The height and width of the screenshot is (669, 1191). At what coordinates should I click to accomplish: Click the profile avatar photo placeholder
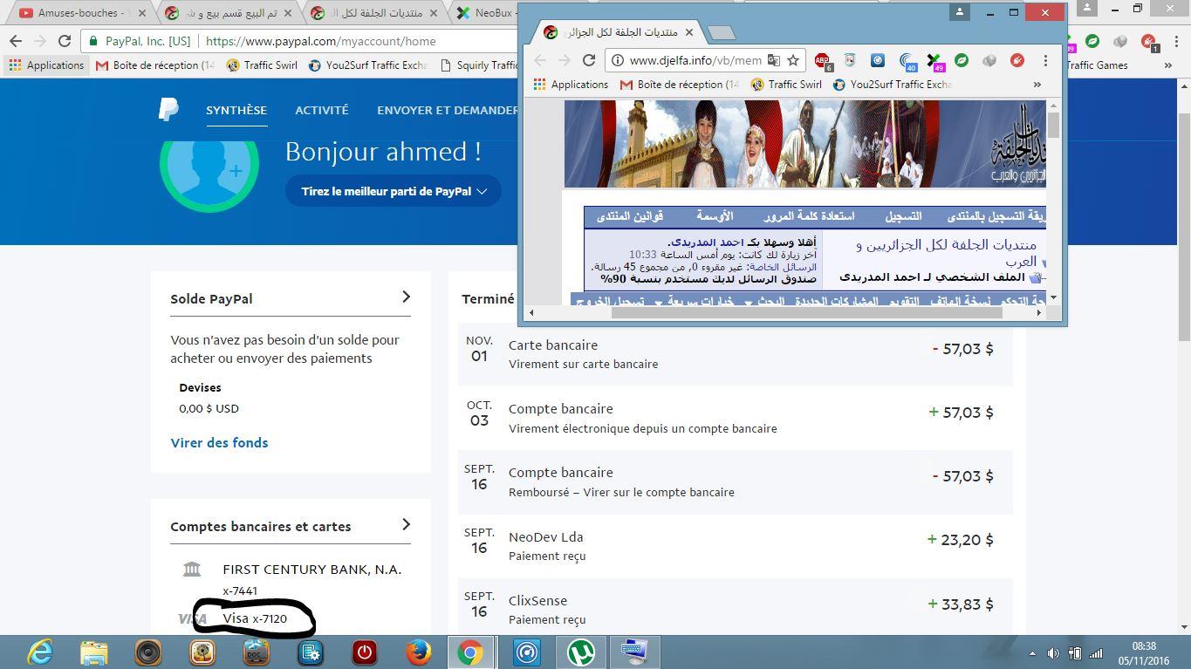click(209, 166)
